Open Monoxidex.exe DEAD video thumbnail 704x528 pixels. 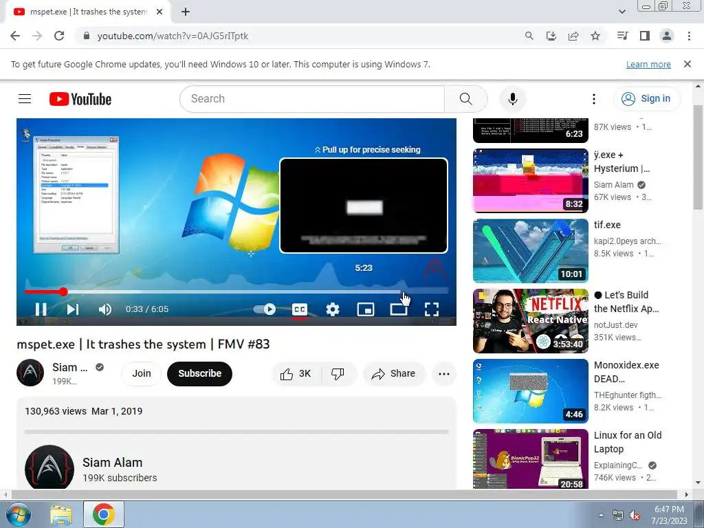coord(531,391)
